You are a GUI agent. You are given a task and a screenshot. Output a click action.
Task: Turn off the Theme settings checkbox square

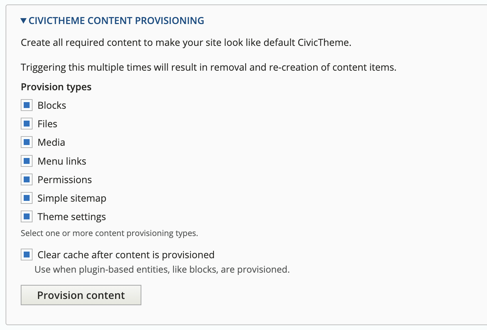27,217
